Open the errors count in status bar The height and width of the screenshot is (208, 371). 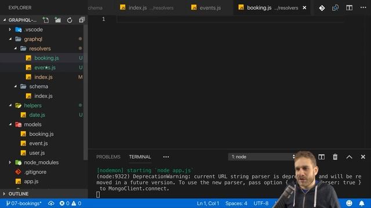pos(64,203)
